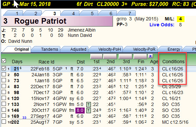Click the CL20000 class in header
196x127 pixels.
(108, 4)
